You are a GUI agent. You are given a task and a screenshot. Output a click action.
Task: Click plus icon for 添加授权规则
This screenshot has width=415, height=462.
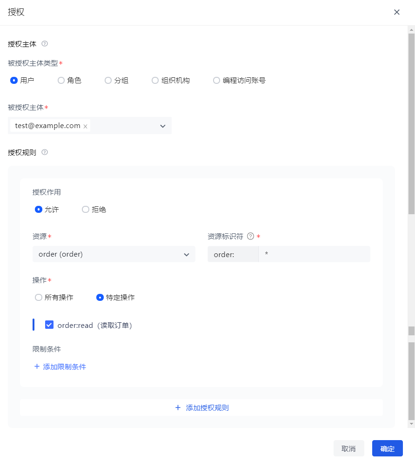178,408
